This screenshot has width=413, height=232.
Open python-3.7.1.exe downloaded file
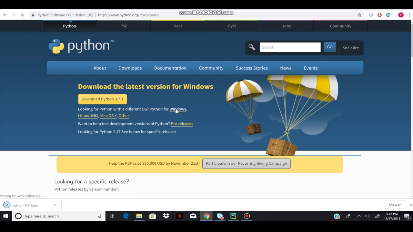pyautogui.click(x=25, y=205)
